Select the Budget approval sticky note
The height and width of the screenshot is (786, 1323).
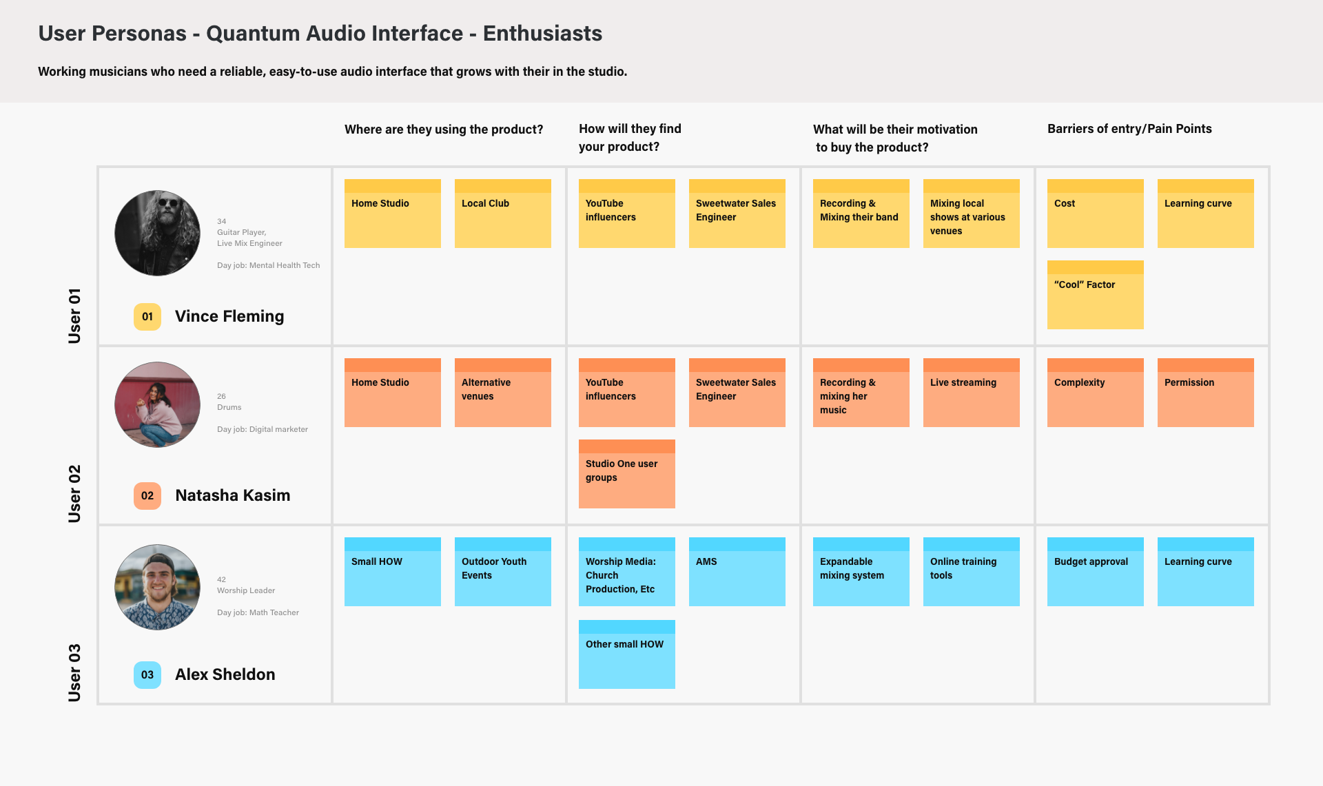pos(1095,572)
